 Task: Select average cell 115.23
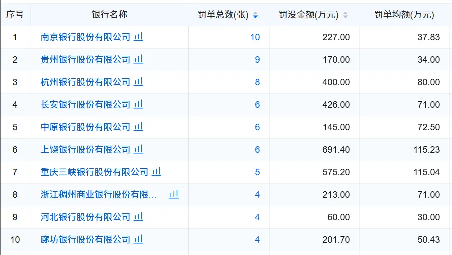tap(427, 149)
